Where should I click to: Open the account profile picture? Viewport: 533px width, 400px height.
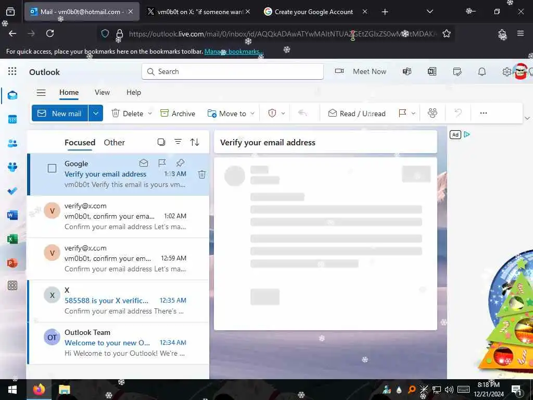coord(521,71)
